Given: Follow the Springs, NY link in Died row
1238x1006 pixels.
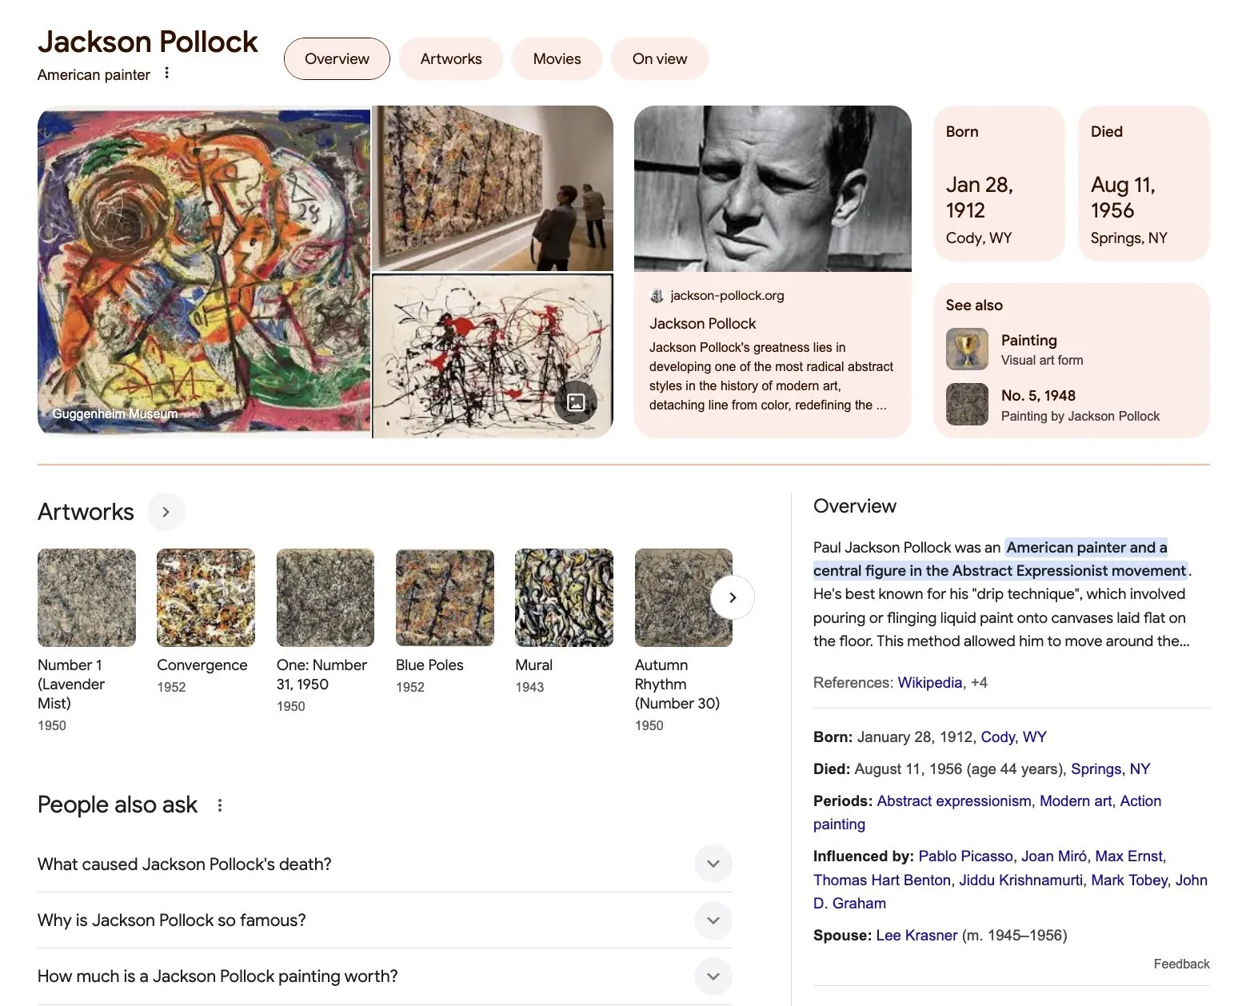Looking at the screenshot, I should [x=1110, y=769].
